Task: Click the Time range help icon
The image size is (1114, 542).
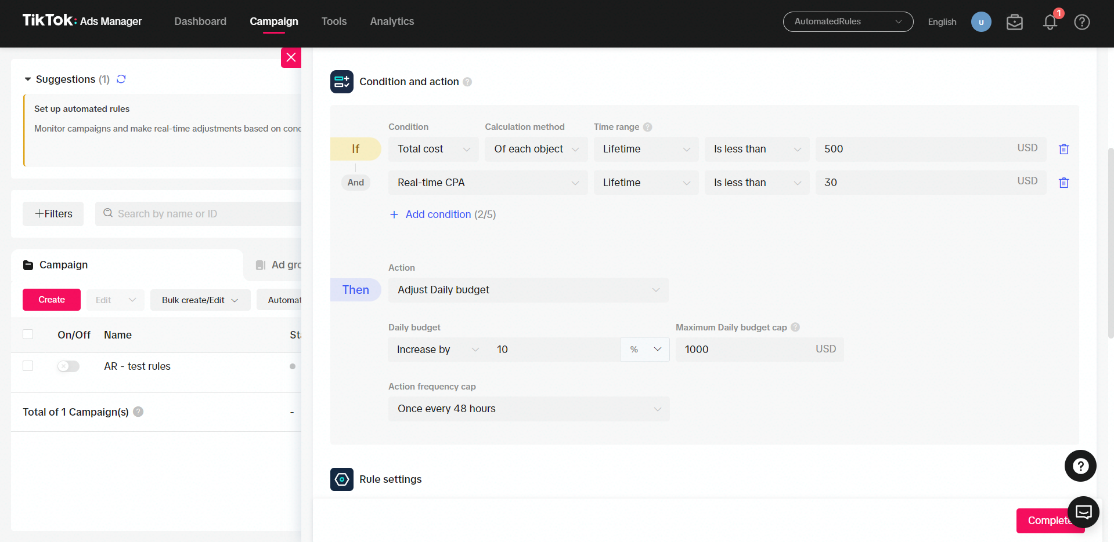Action: (x=647, y=127)
